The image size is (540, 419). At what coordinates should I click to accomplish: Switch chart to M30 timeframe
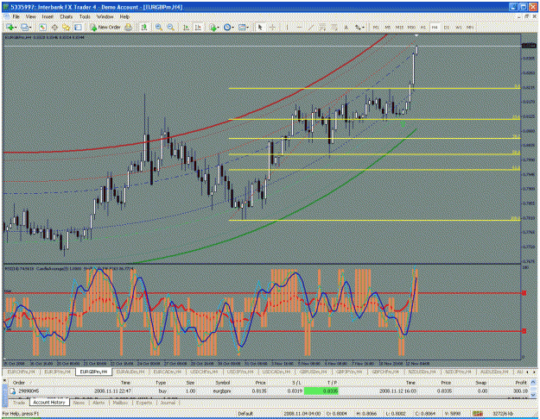click(x=411, y=27)
